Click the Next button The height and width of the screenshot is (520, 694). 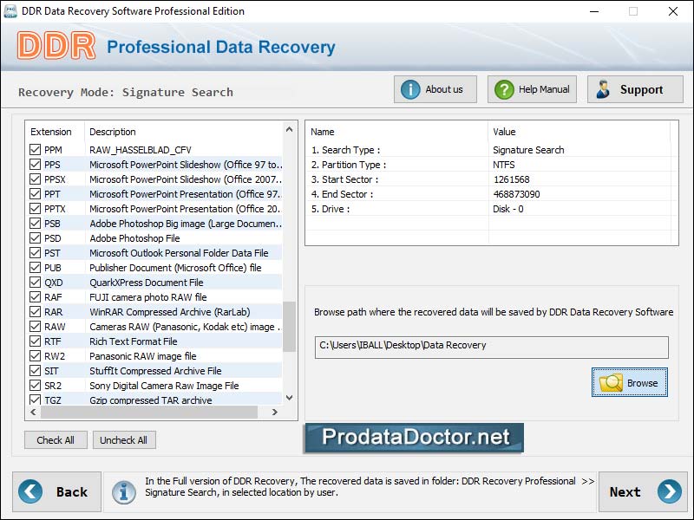(643, 491)
